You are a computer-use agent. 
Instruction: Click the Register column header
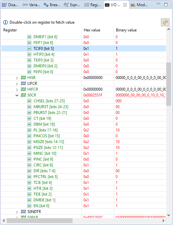click(10, 30)
